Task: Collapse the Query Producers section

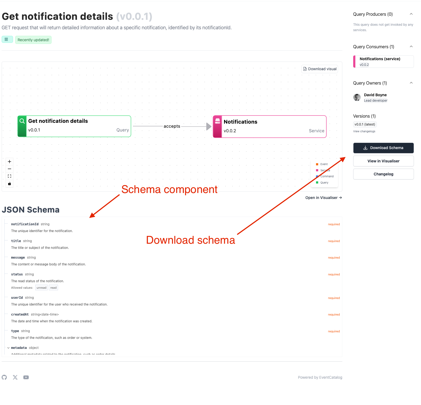Action: pos(411,14)
